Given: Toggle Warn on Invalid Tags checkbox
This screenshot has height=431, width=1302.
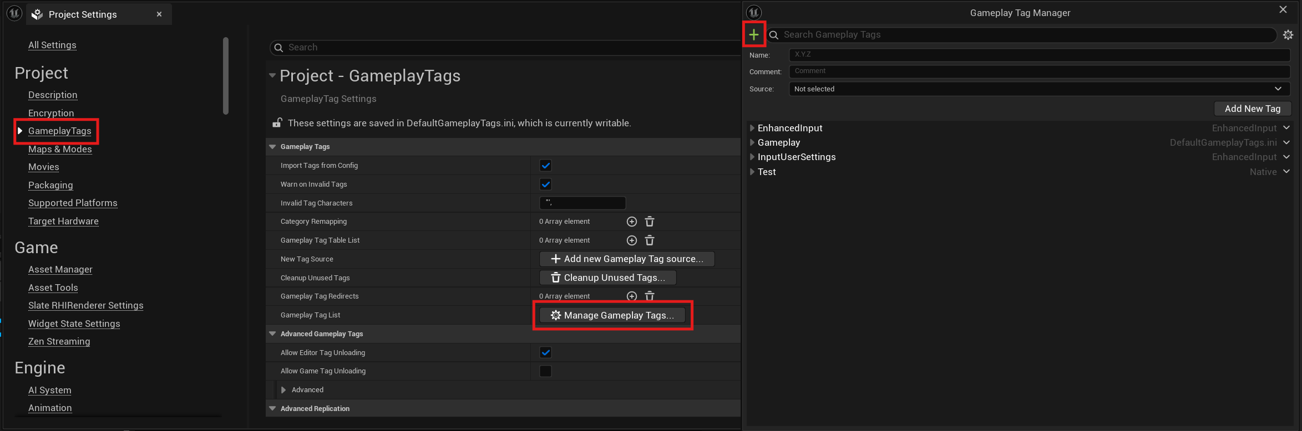Looking at the screenshot, I should coord(546,184).
